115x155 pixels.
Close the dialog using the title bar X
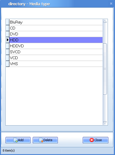pos(111,4)
